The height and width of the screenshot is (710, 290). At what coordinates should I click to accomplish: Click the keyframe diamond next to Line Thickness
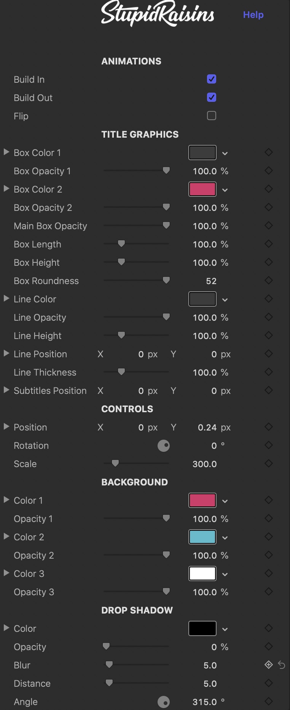click(269, 372)
